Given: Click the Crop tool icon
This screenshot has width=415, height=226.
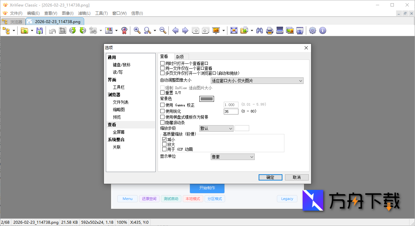Looking at the screenshot, I should coord(62,30).
